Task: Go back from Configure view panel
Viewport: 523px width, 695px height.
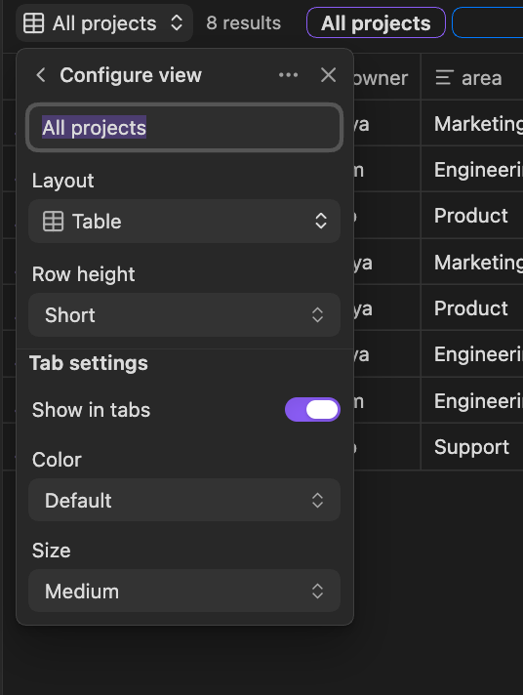Action: (41, 75)
